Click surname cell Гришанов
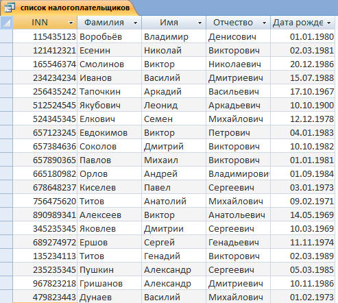This screenshot has height=303, width=338. (110, 283)
